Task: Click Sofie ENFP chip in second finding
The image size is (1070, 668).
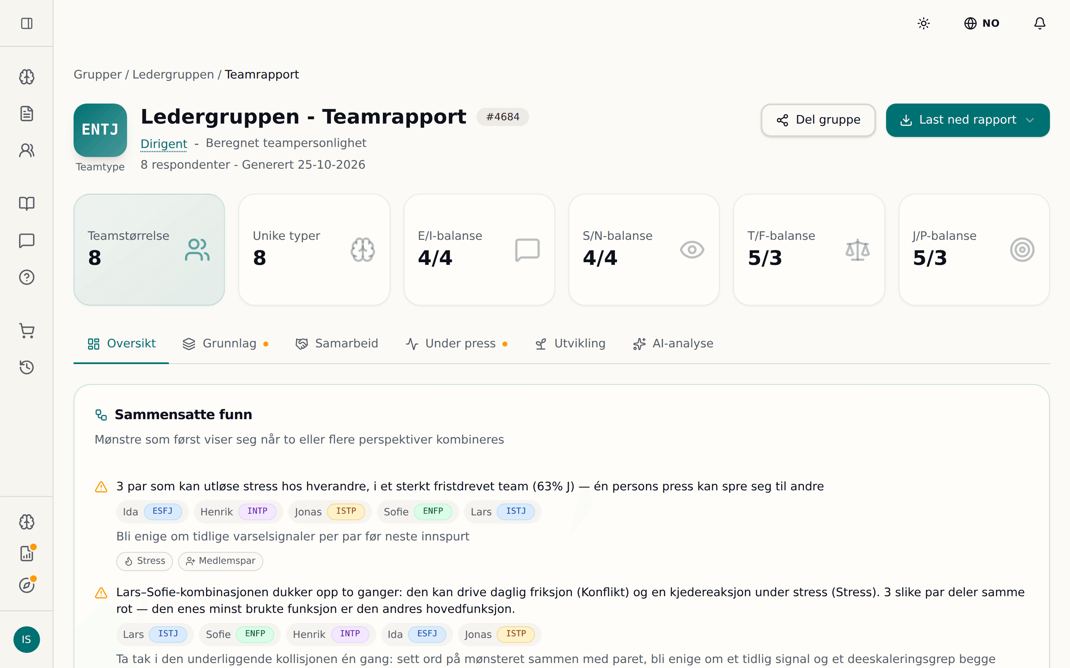Action: point(240,634)
